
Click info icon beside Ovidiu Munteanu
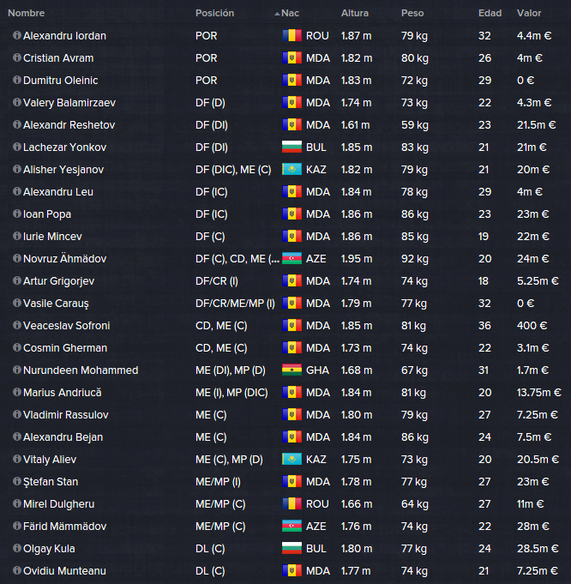coord(17,570)
